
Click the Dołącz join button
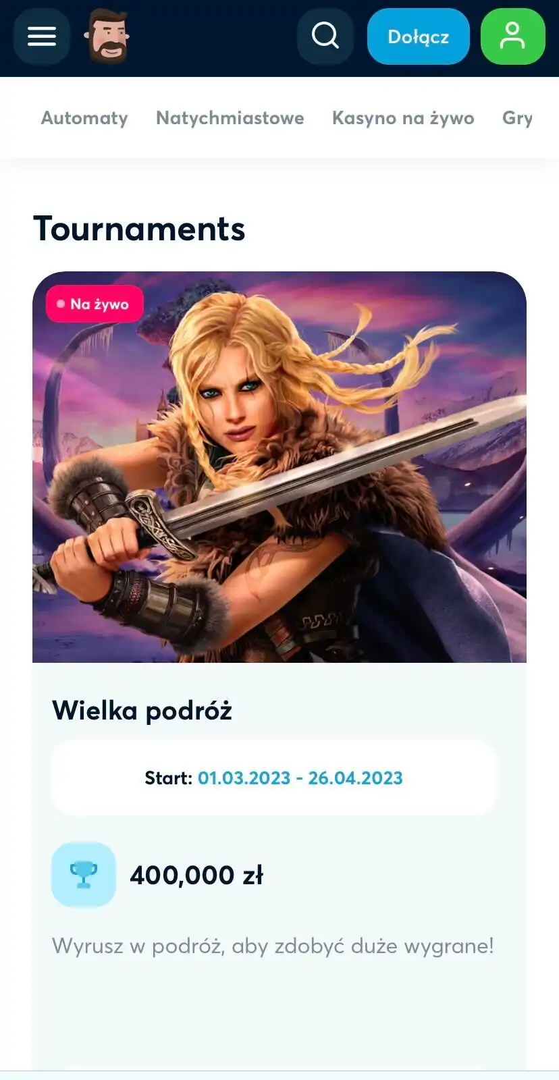(418, 36)
